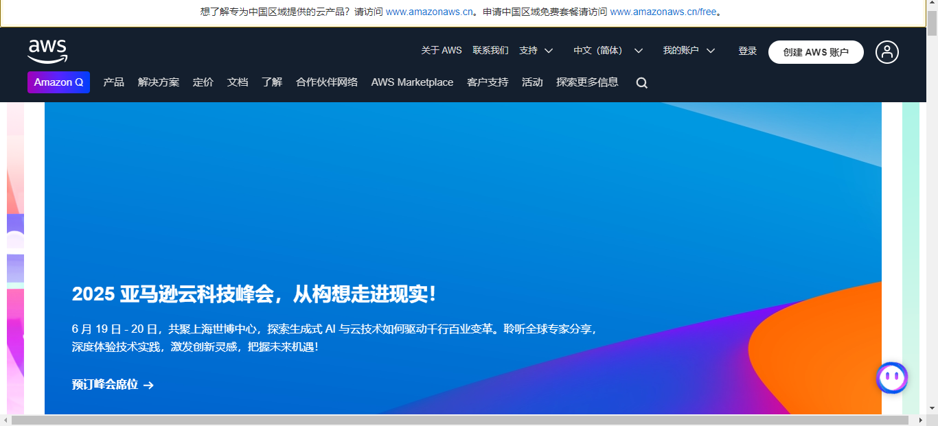Visit the www.amazonaws.cn link

click(x=429, y=11)
